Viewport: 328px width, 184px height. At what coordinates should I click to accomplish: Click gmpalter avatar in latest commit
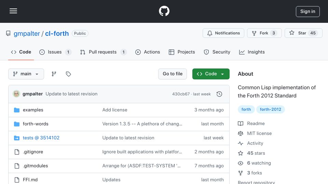16,94
